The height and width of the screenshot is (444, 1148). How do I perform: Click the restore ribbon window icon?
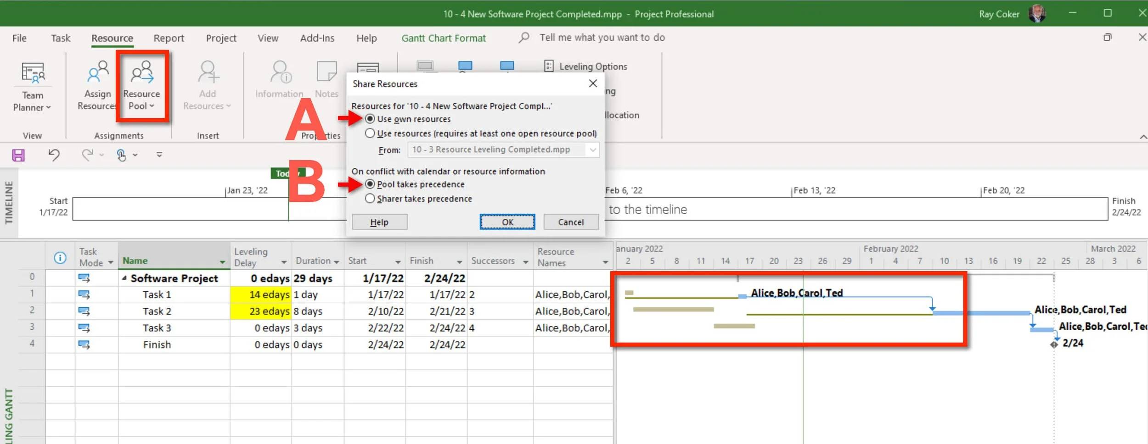click(1108, 37)
